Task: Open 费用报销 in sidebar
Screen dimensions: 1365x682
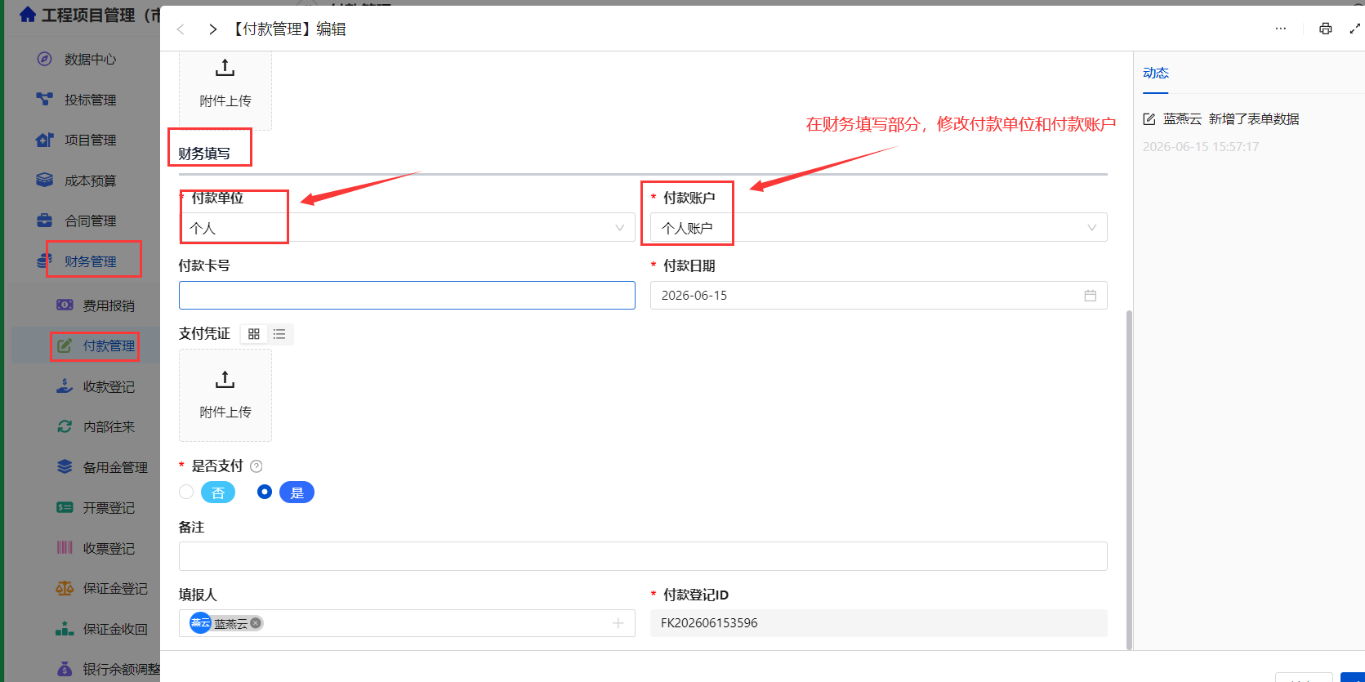Action: point(109,305)
